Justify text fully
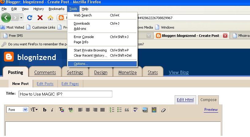The image size is (250, 137). (103, 110)
